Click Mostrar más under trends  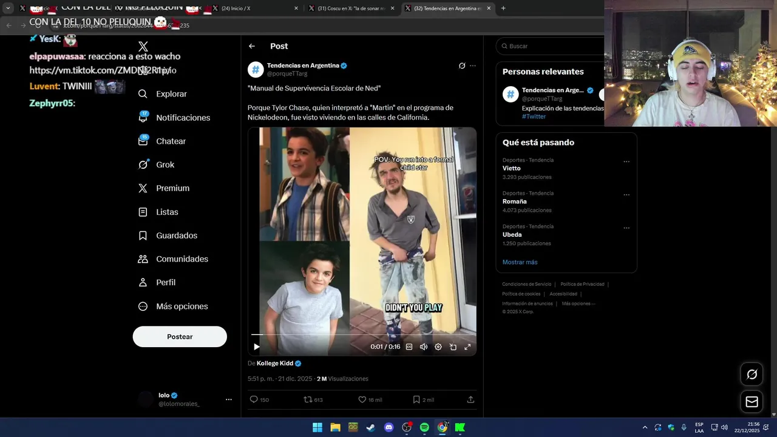(x=520, y=262)
